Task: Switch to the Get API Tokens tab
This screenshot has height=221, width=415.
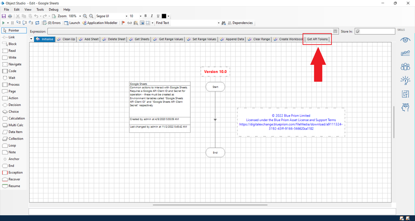Action: (317, 39)
